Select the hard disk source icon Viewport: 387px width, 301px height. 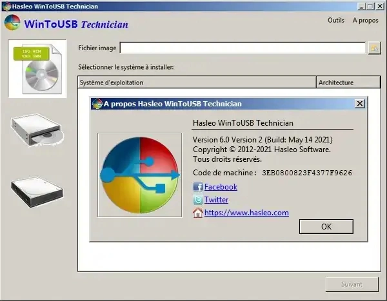37,189
